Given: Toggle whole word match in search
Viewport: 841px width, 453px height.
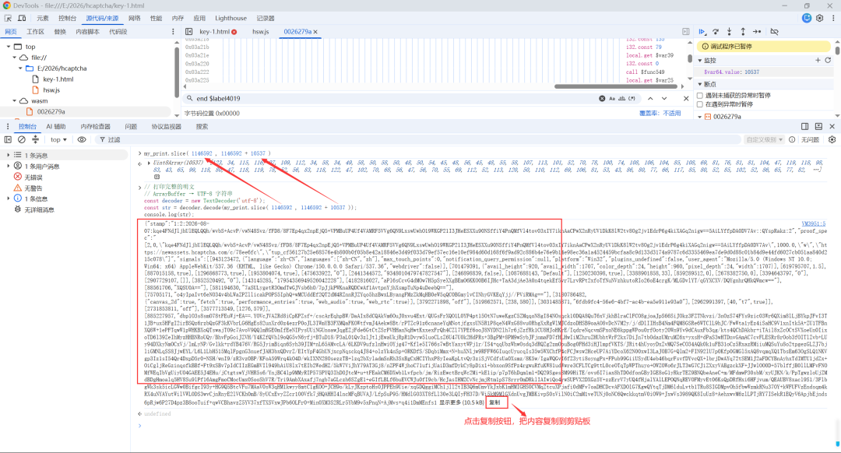Looking at the screenshot, I should pyautogui.click(x=621, y=99).
